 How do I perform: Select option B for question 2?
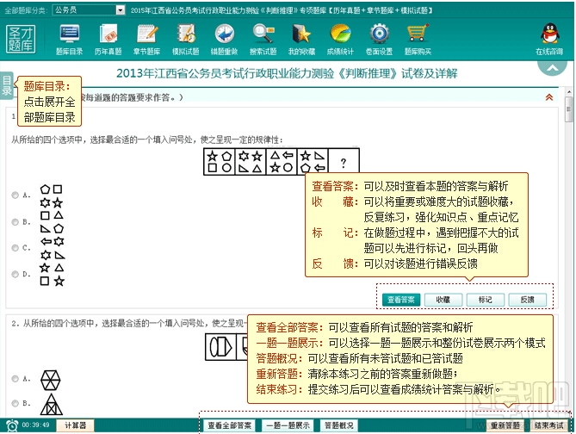(15, 404)
